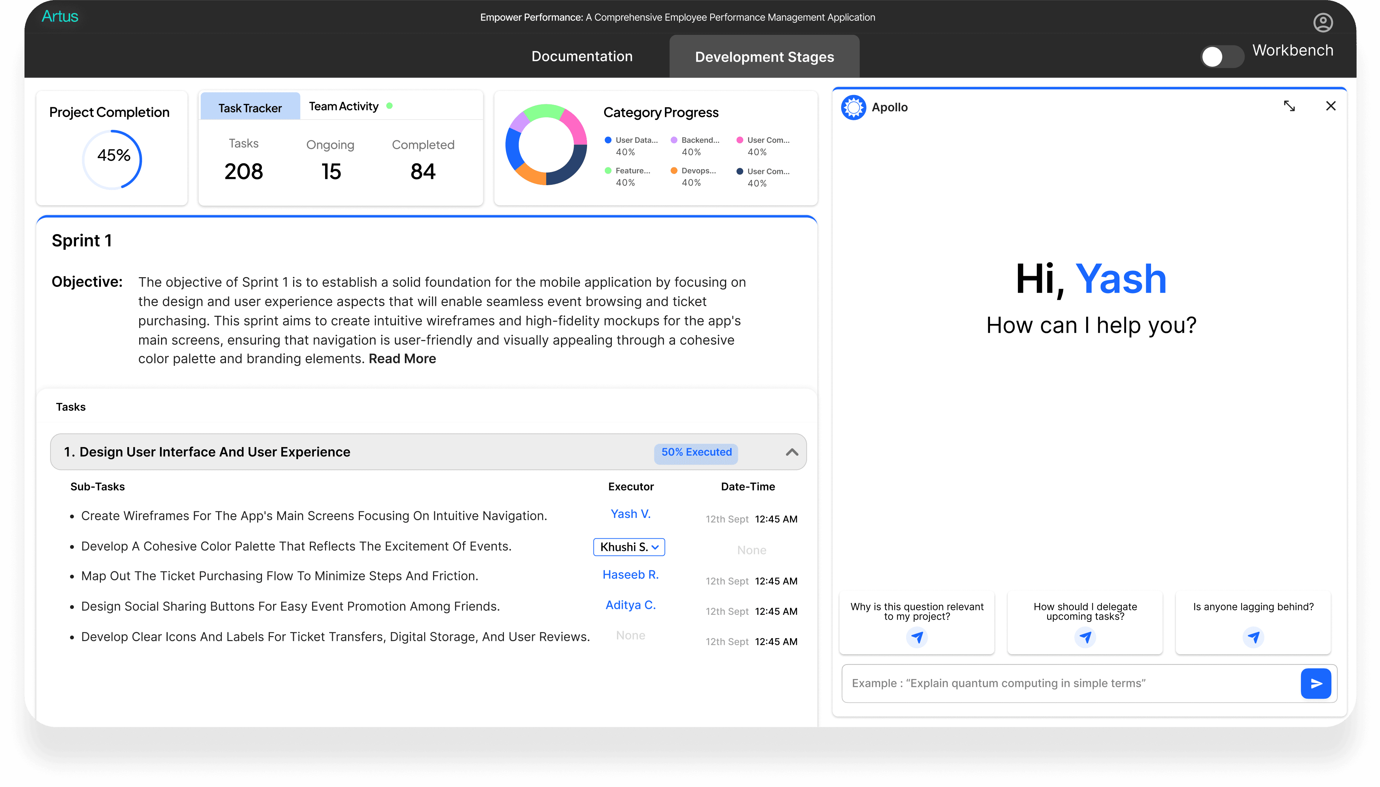The width and height of the screenshot is (1380, 787).
Task: Click Read More in the objective
Action: [x=402, y=359]
